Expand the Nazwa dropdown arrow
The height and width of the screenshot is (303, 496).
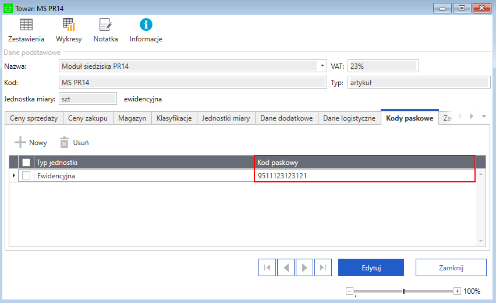[322, 66]
